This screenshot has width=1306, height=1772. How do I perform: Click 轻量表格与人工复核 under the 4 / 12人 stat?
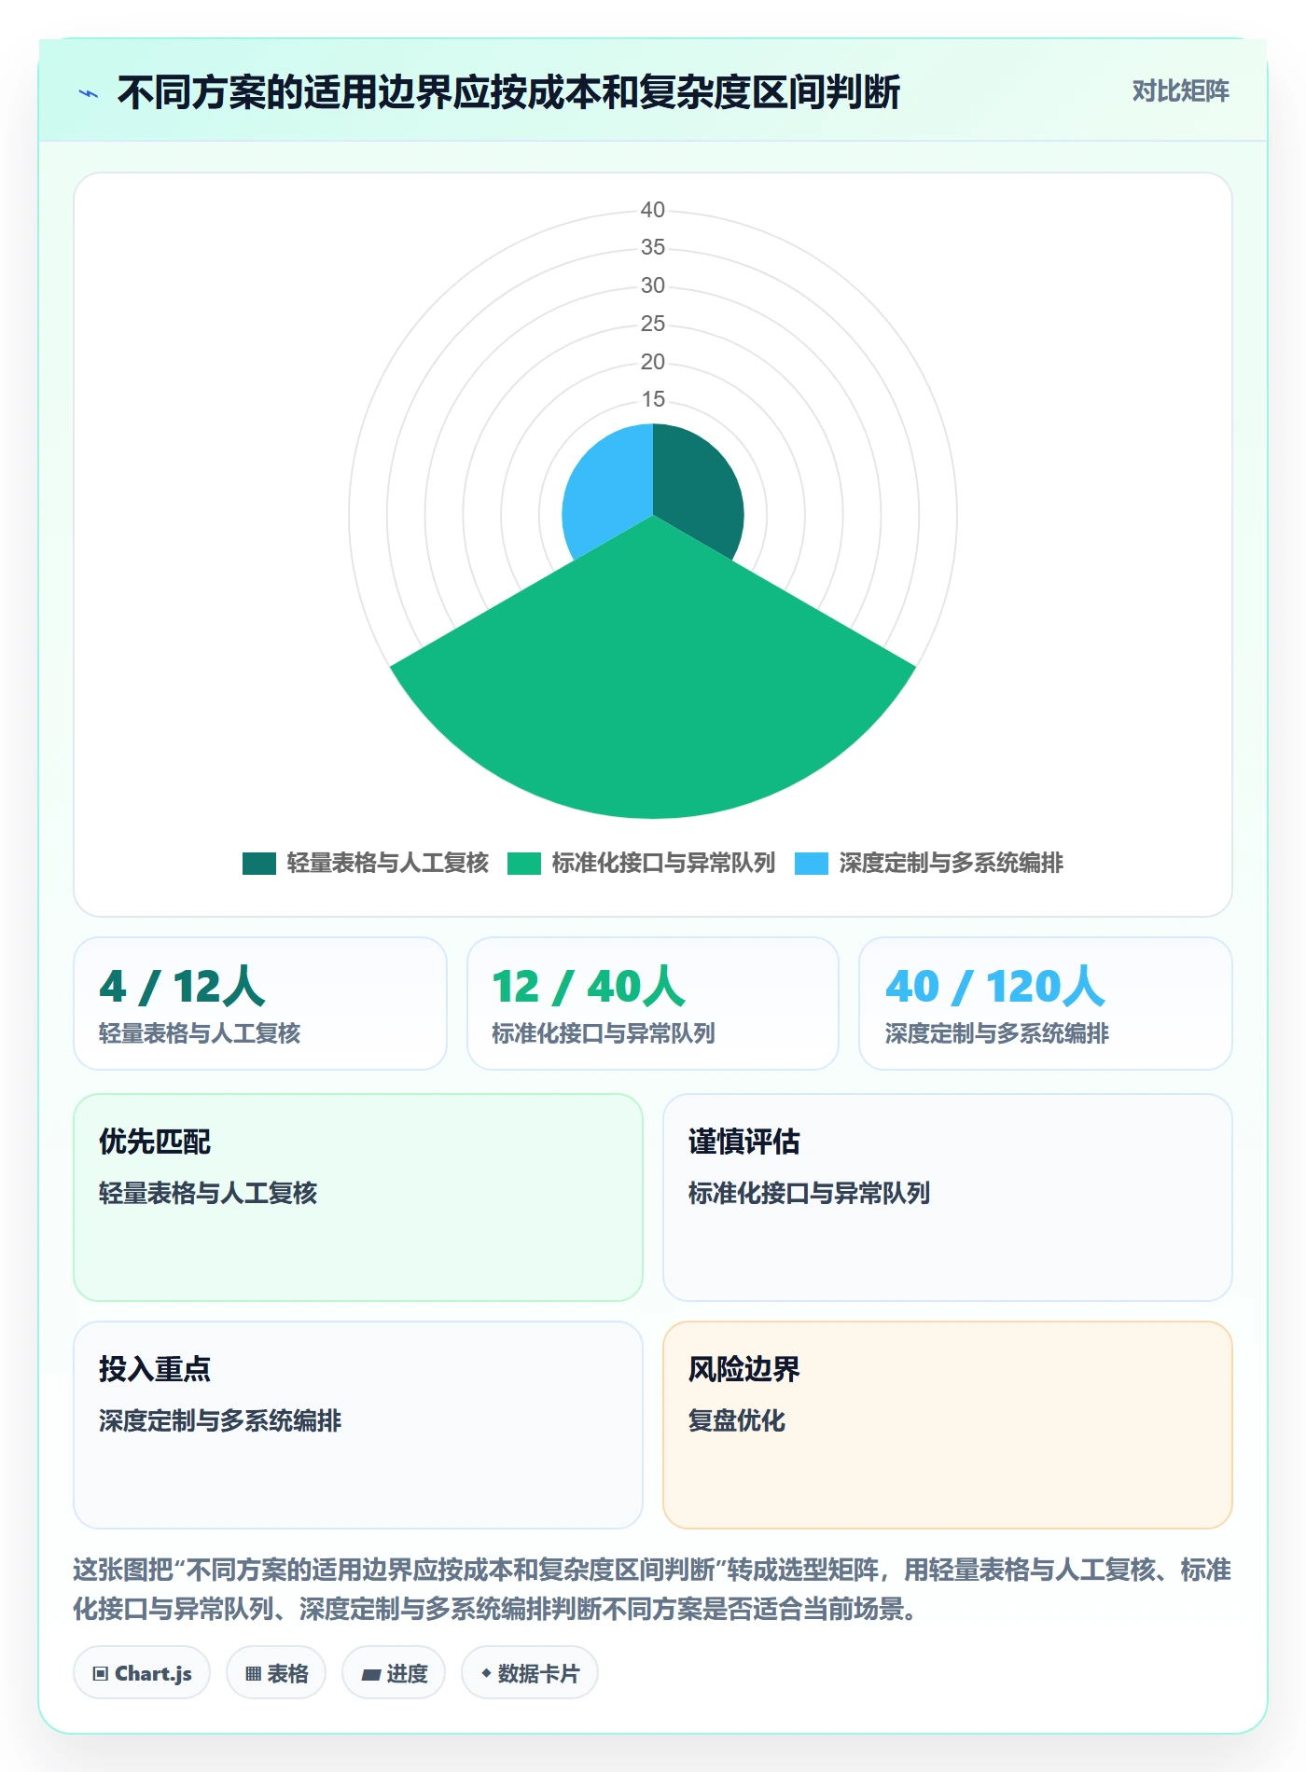tap(200, 1033)
